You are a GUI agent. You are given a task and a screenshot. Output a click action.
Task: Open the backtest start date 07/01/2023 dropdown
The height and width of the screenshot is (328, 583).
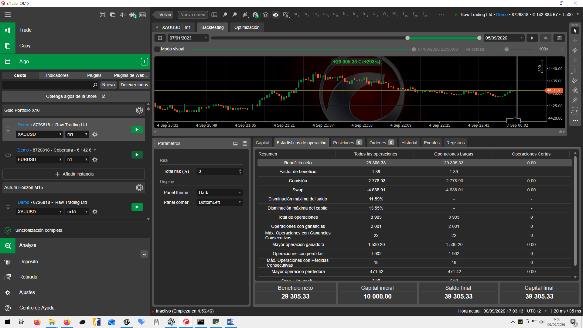coord(188,38)
